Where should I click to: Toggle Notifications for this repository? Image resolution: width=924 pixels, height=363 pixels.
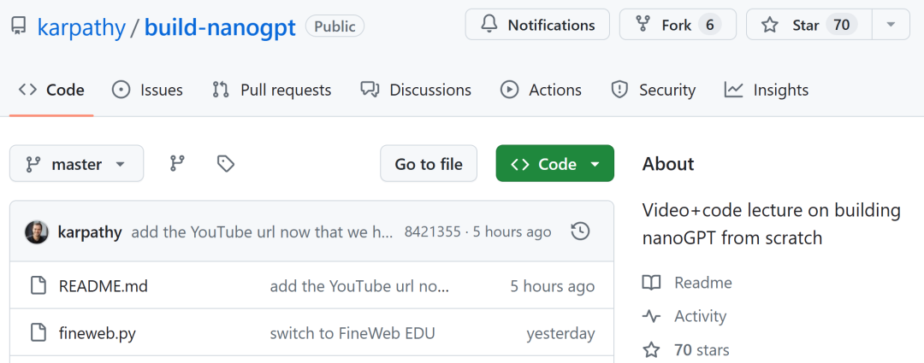pyautogui.click(x=537, y=25)
